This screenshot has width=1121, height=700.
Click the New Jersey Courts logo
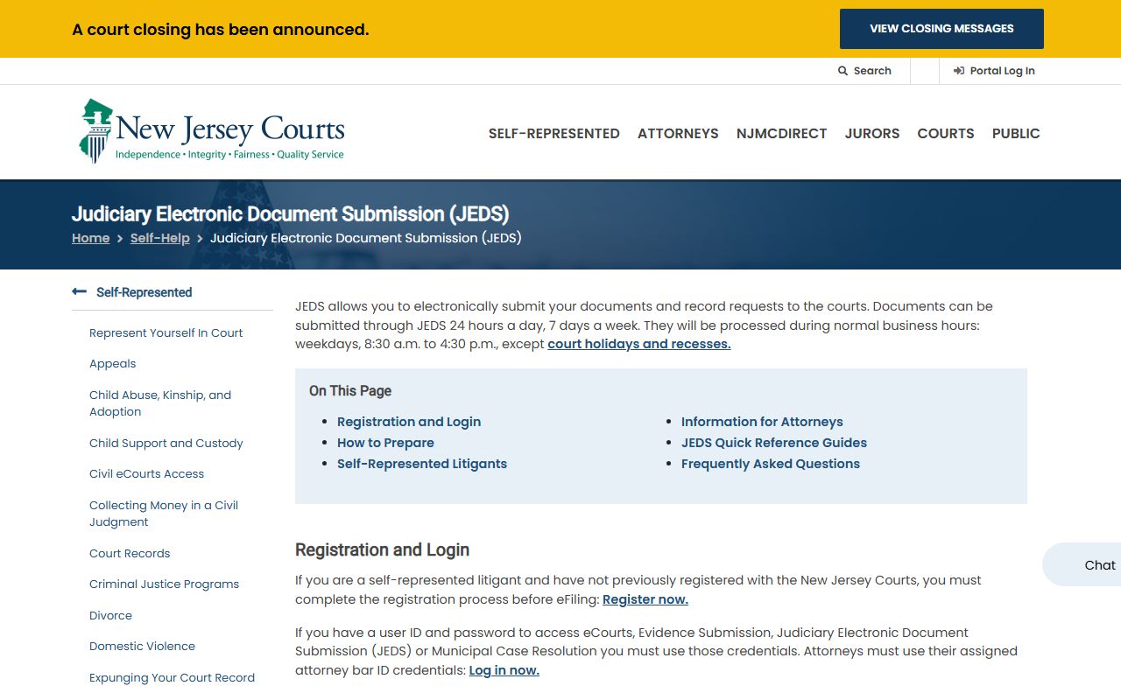tap(211, 131)
